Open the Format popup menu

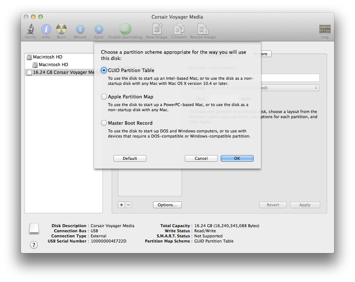pos(290,88)
